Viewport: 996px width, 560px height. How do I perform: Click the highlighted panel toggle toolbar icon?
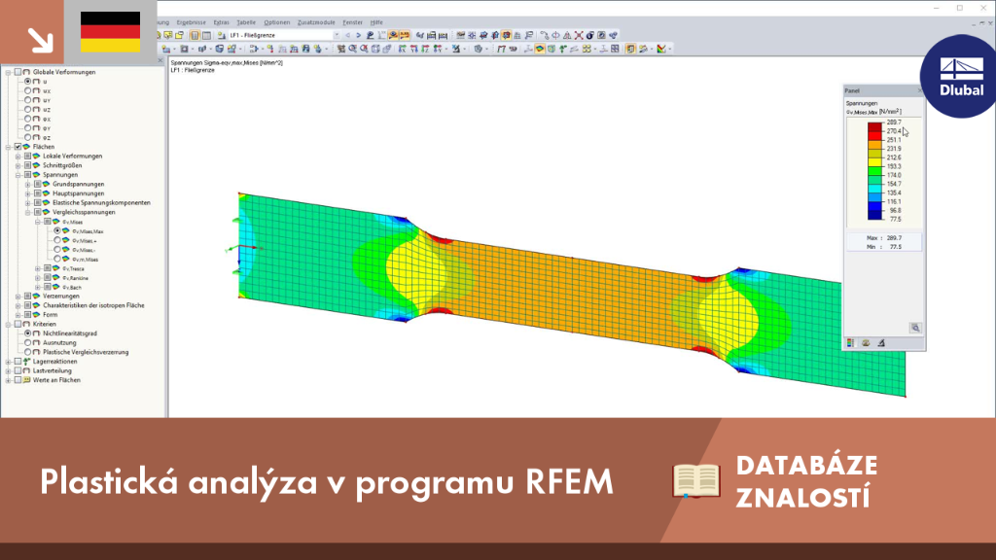(630, 49)
